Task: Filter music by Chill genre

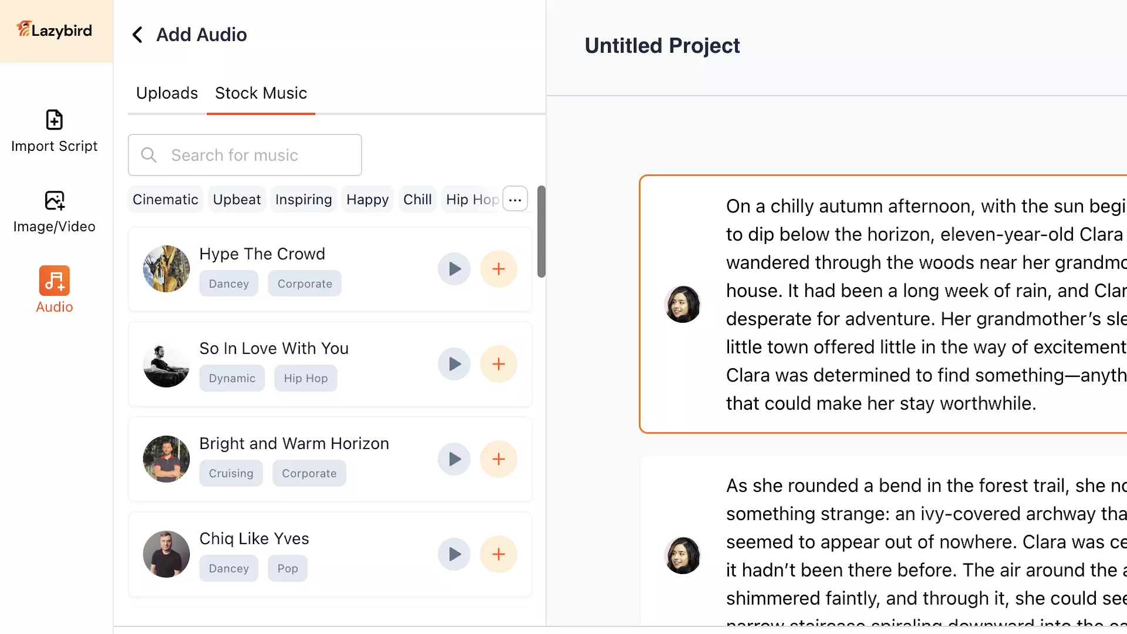Action: 417,200
